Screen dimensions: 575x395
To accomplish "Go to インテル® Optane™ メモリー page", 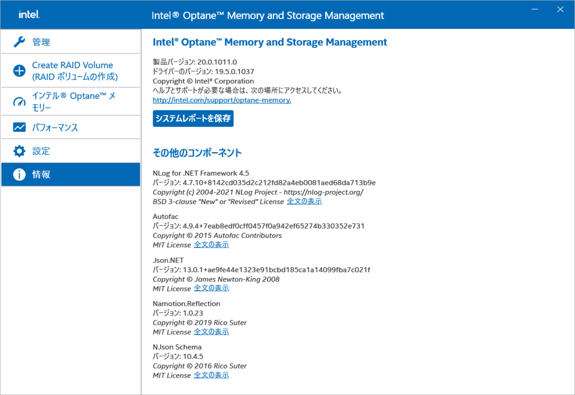I will (71, 102).
